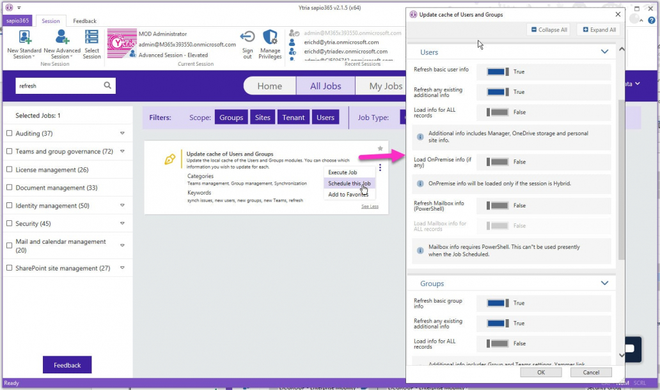Click the application icon in title bar
The image size is (660, 390).
9,8
